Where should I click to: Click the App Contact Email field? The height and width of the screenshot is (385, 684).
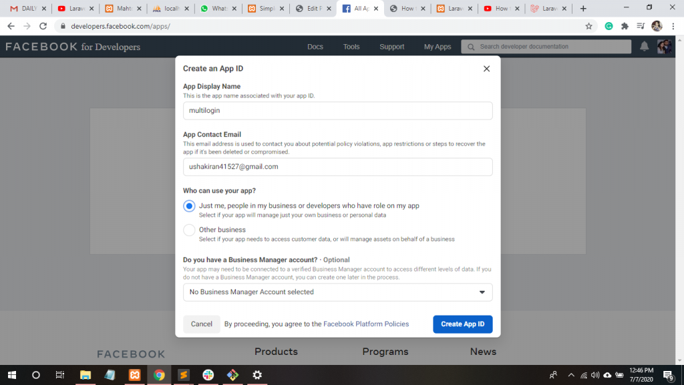tap(337, 166)
